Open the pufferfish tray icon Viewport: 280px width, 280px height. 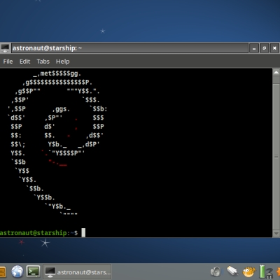249,272
